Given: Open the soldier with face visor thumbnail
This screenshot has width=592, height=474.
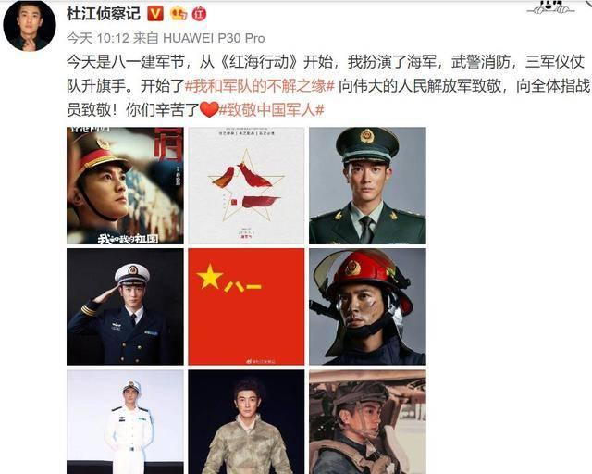Looking at the screenshot, I should [x=367, y=422].
